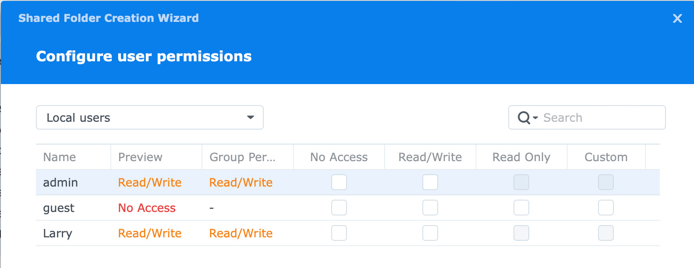Viewport: 694px width, 268px height.
Task: Enable Read/Write for Larry
Action: pos(430,233)
